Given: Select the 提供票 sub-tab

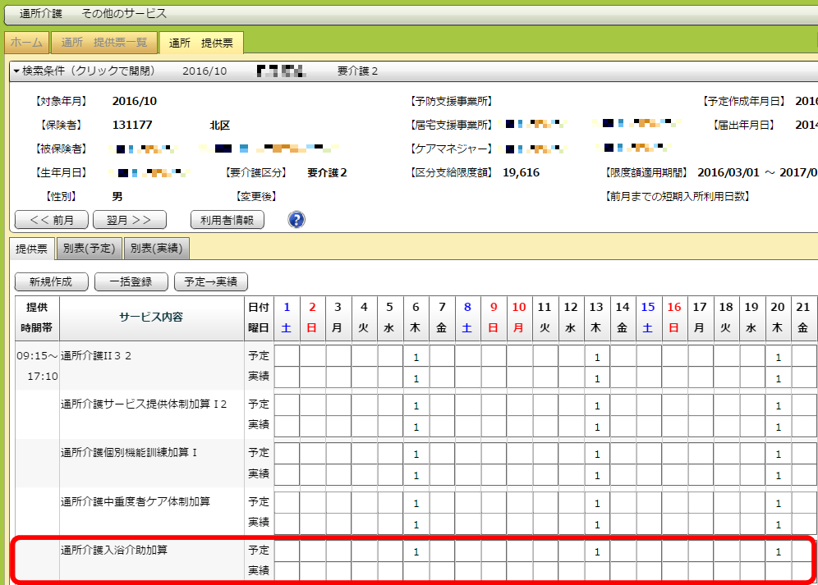Looking at the screenshot, I should click(33, 248).
